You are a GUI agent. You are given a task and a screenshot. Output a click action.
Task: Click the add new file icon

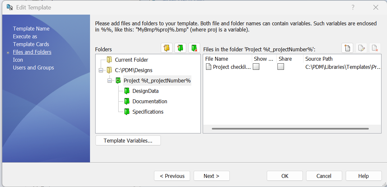coord(347,48)
